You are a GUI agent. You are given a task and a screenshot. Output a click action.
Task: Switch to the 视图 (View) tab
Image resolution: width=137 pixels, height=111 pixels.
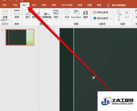coord(90,5)
